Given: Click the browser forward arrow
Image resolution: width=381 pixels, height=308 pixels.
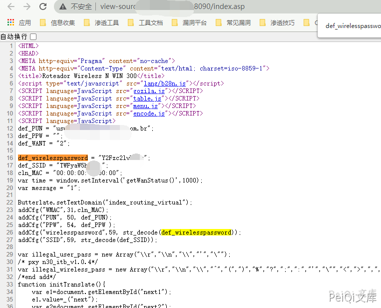Looking at the screenshot, I should pyautogui.click(x=26, y=7).
